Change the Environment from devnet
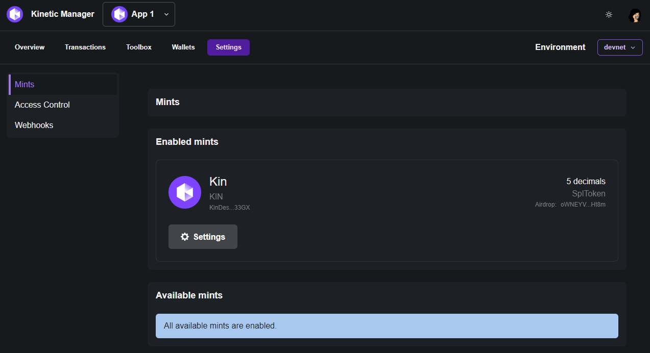The height and width of the screenshot is (353, 650). [620, 47]
